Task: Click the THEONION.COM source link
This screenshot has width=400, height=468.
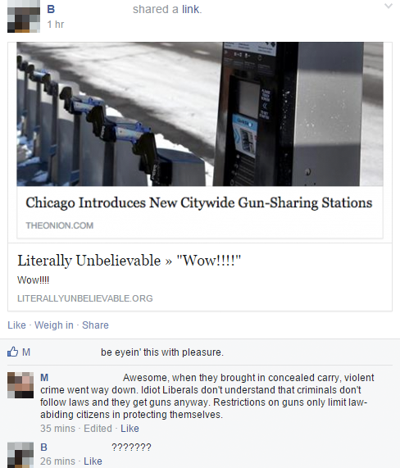Action: 60,225
